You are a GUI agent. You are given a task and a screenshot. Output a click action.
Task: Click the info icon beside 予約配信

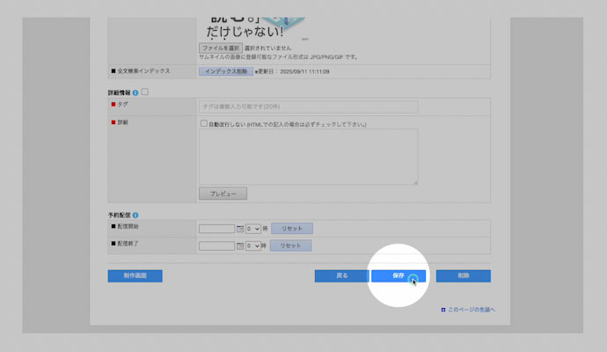[x=135, y=215]
